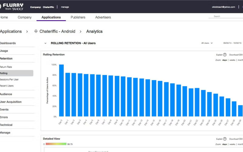
Task: Click the Explain text in Detailed View
Action: (x=219, y=139)
